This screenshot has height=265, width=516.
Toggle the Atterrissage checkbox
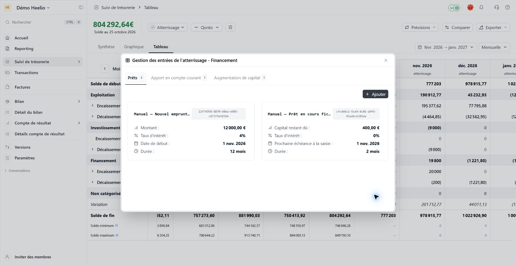[153, 28]
